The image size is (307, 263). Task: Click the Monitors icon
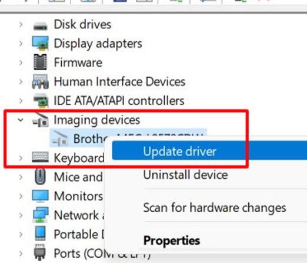[x=40, y=196]
